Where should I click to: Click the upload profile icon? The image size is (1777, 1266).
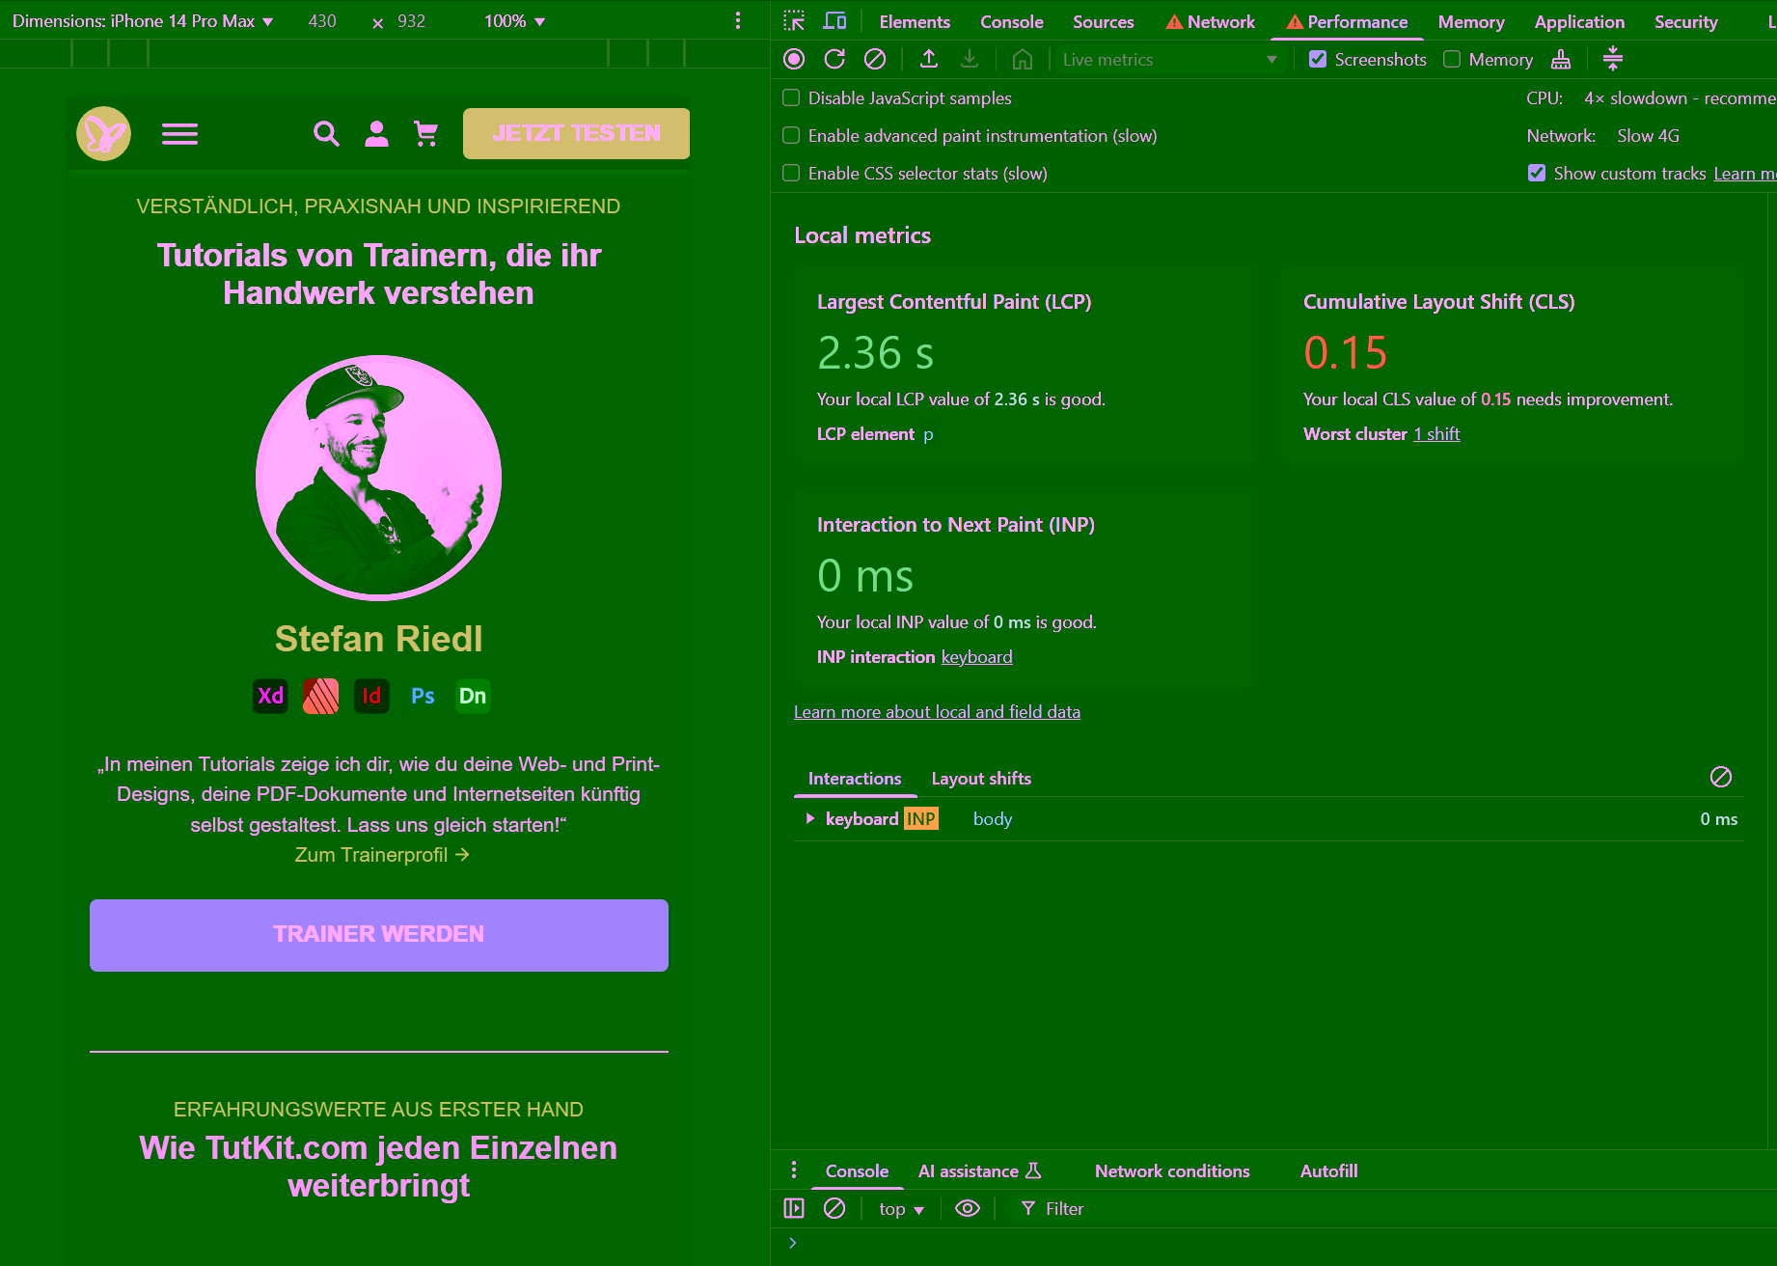[x=929, y=60]
